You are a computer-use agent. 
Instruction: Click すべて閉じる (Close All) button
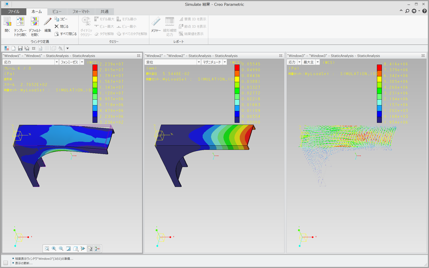pyautogui.click(x=65, y=34)
